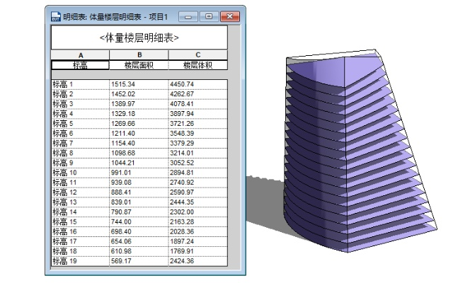Click volume value 2424.36 in last row
The height and width of the screenshot is (283, 475).
[198, 260]
